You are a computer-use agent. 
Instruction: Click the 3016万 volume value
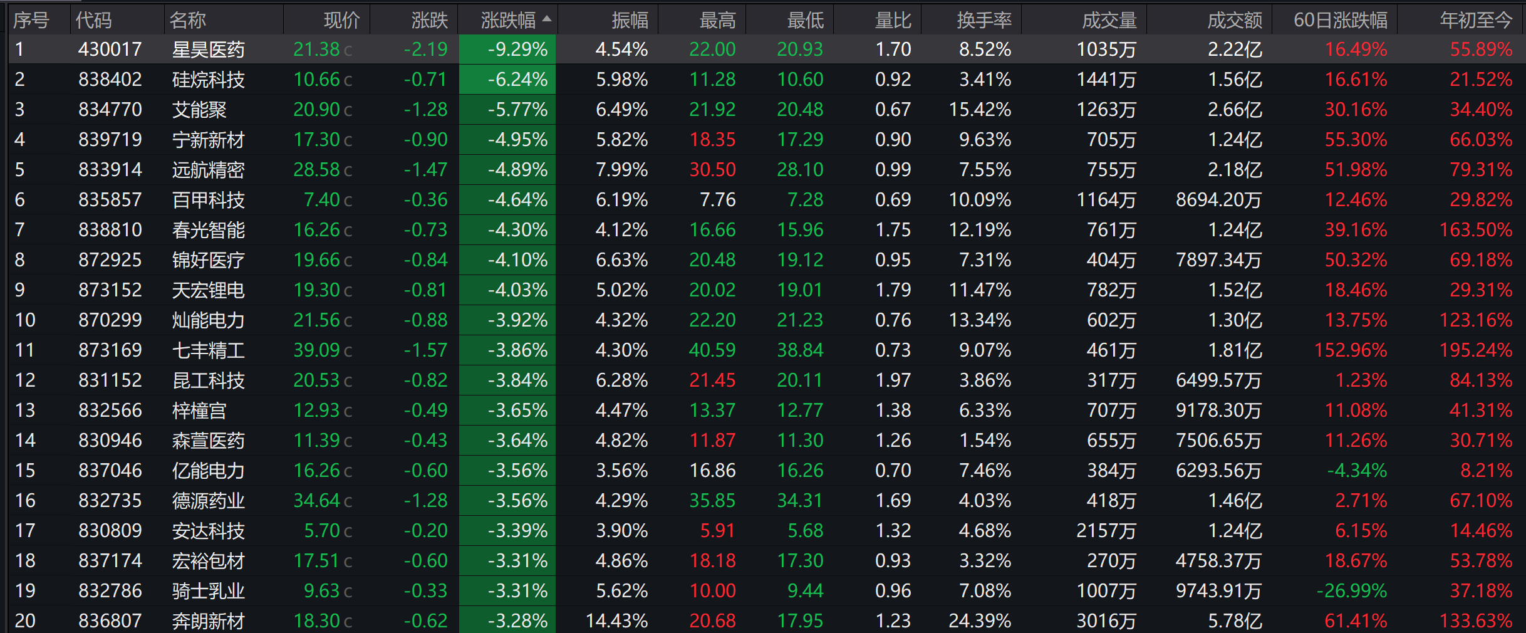1106,621
